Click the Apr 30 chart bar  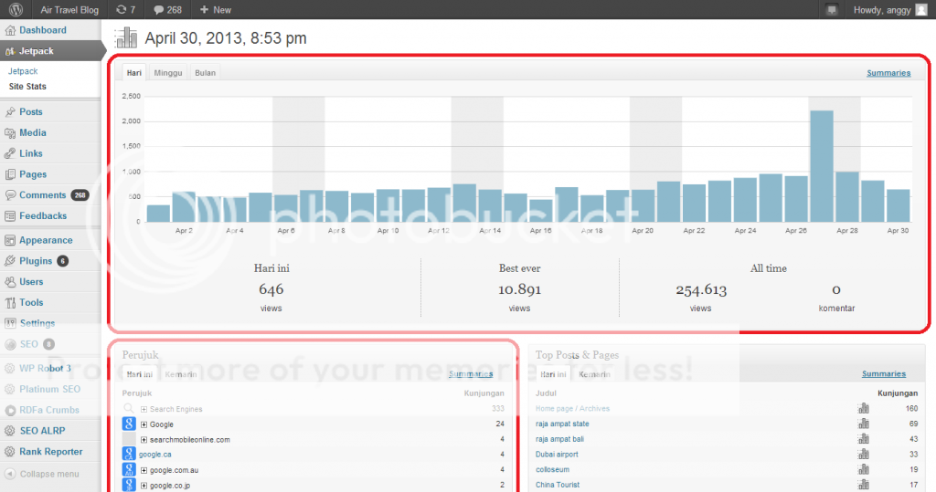pos(898,205)
